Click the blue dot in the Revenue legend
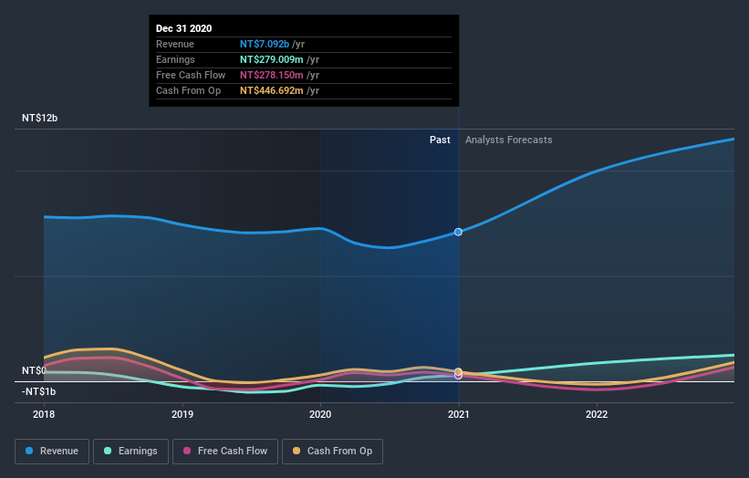 (x=29, y=451)
